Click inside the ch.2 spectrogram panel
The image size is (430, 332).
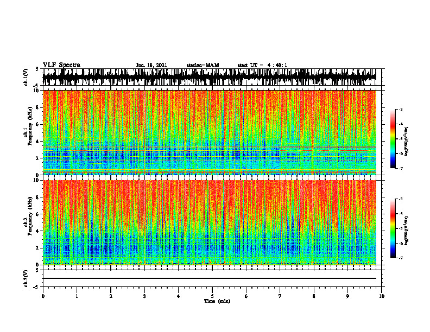click(209, 222)
